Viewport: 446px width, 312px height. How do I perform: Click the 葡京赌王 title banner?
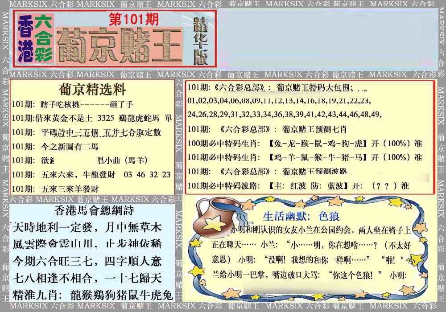pyautogui.click(x=120, y=46)
